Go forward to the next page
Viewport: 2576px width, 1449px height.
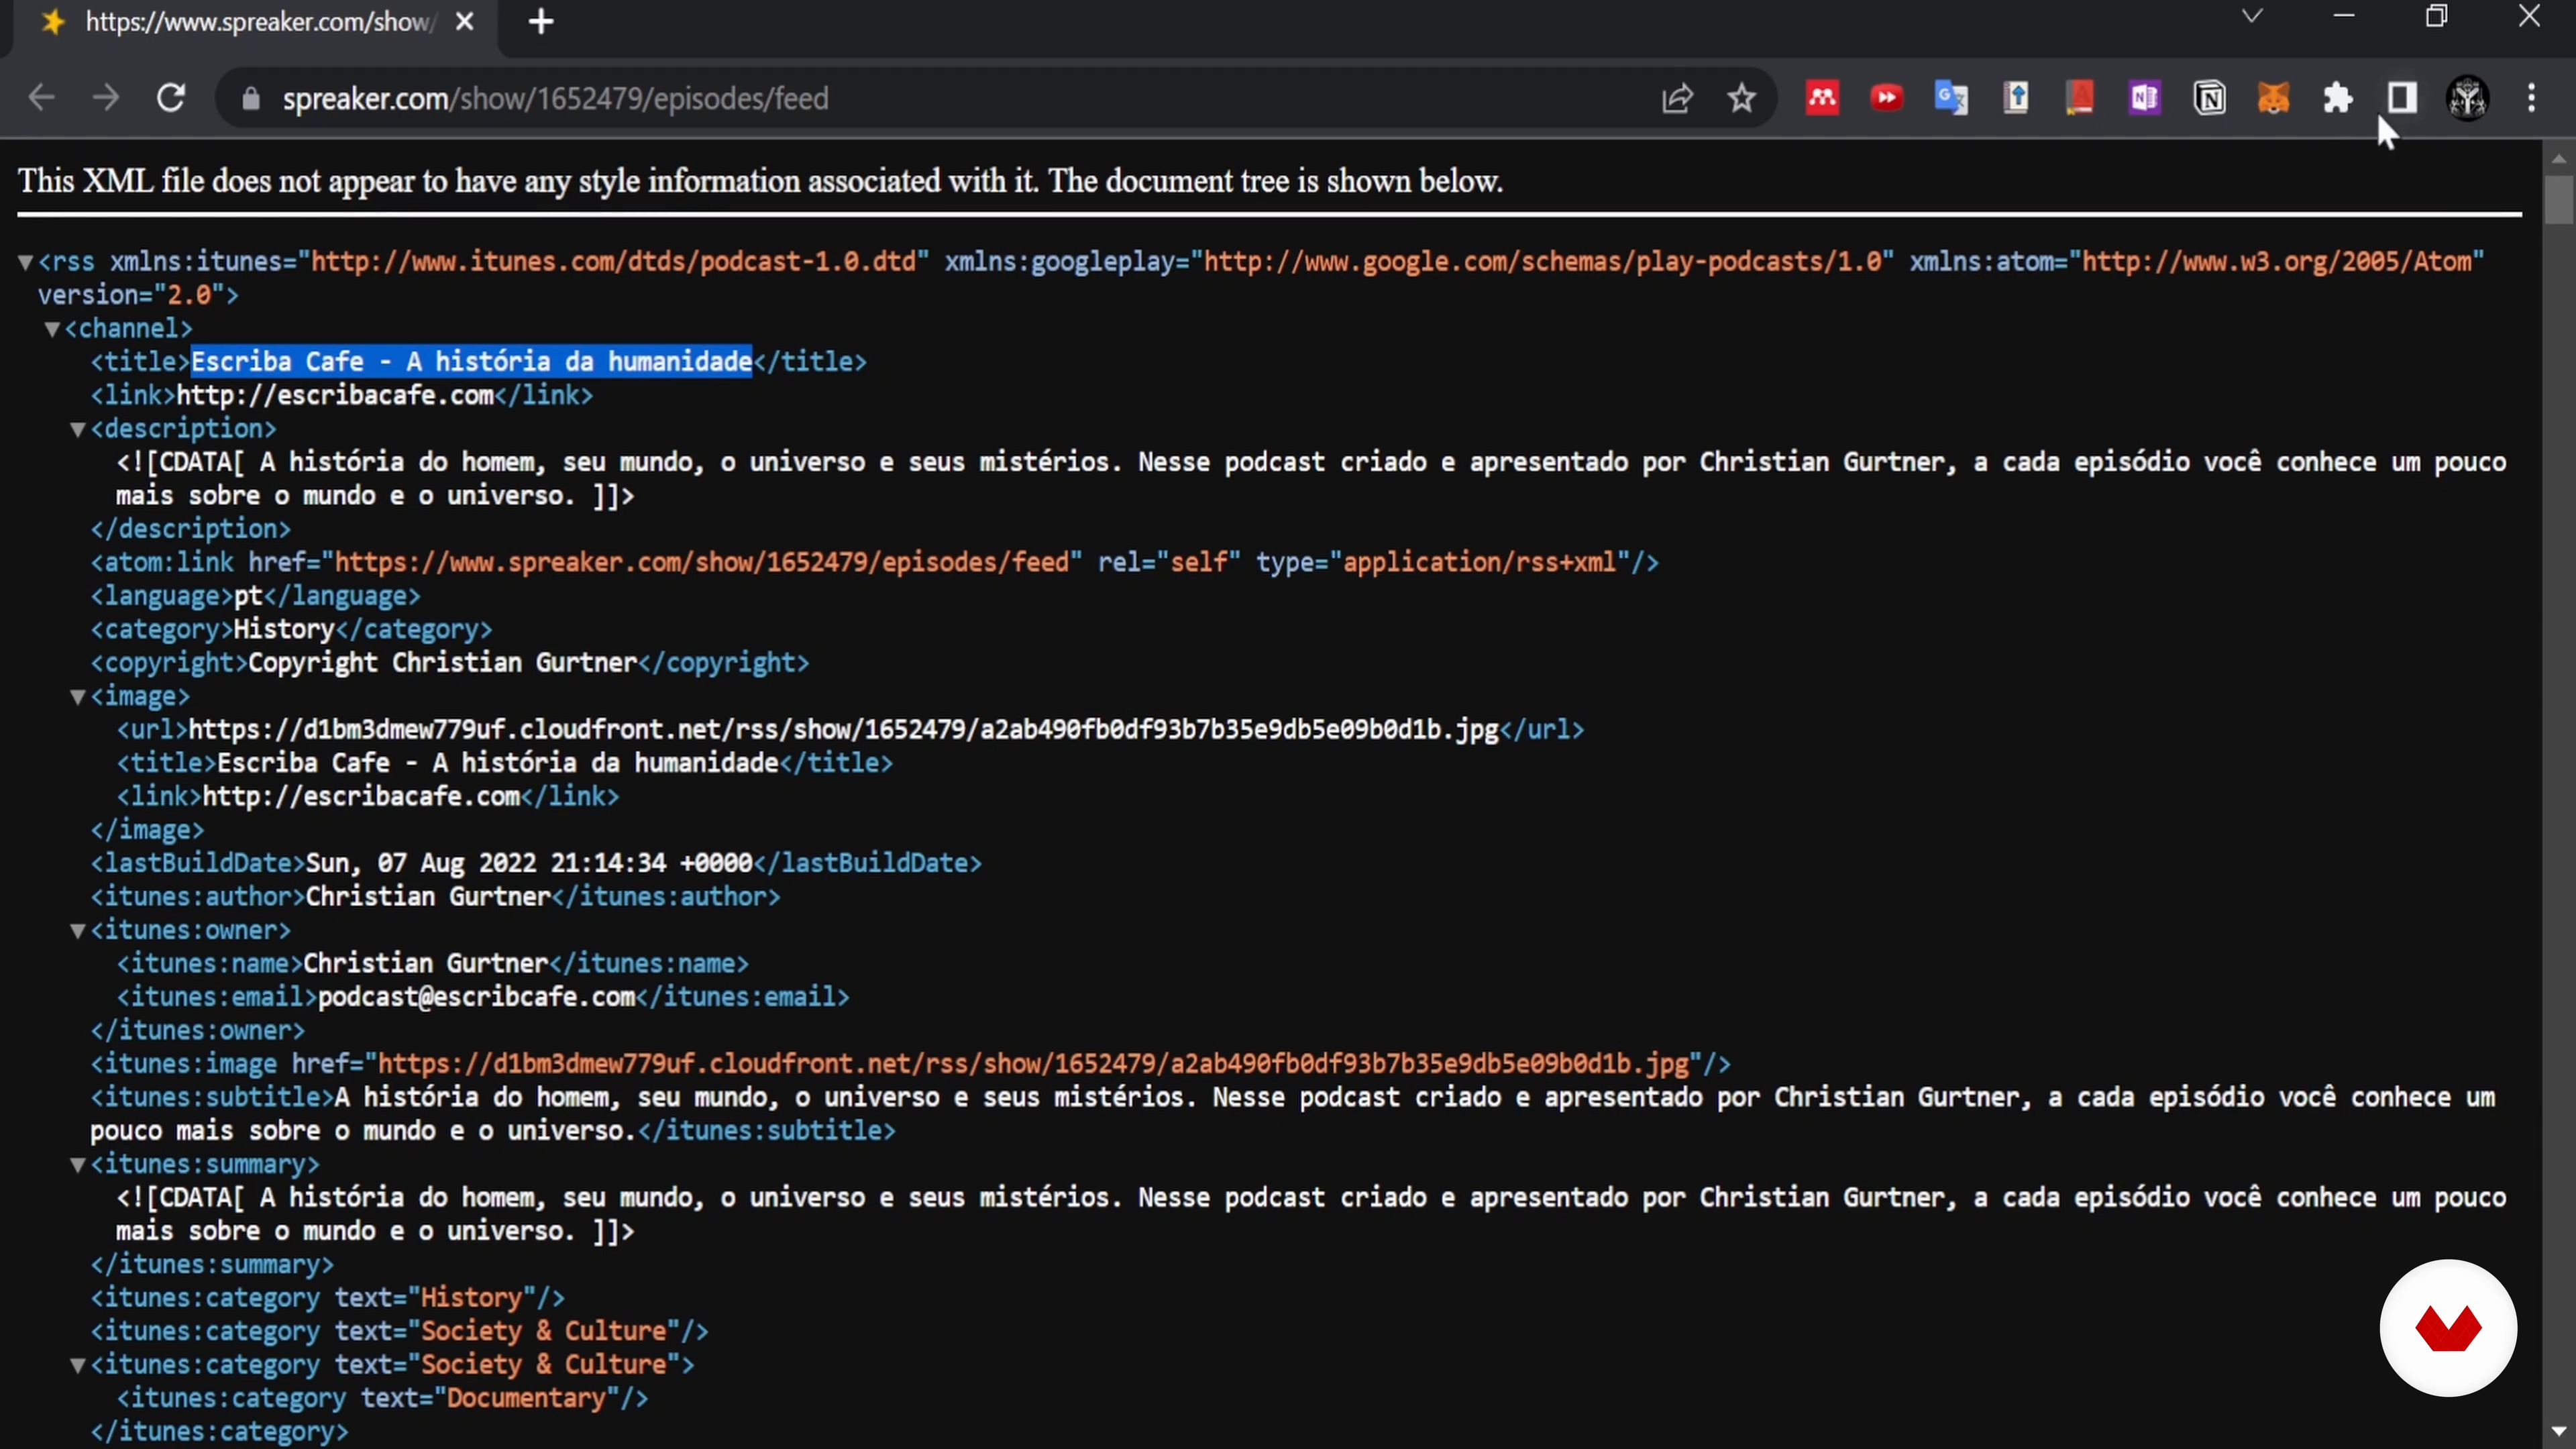[105, 98]
